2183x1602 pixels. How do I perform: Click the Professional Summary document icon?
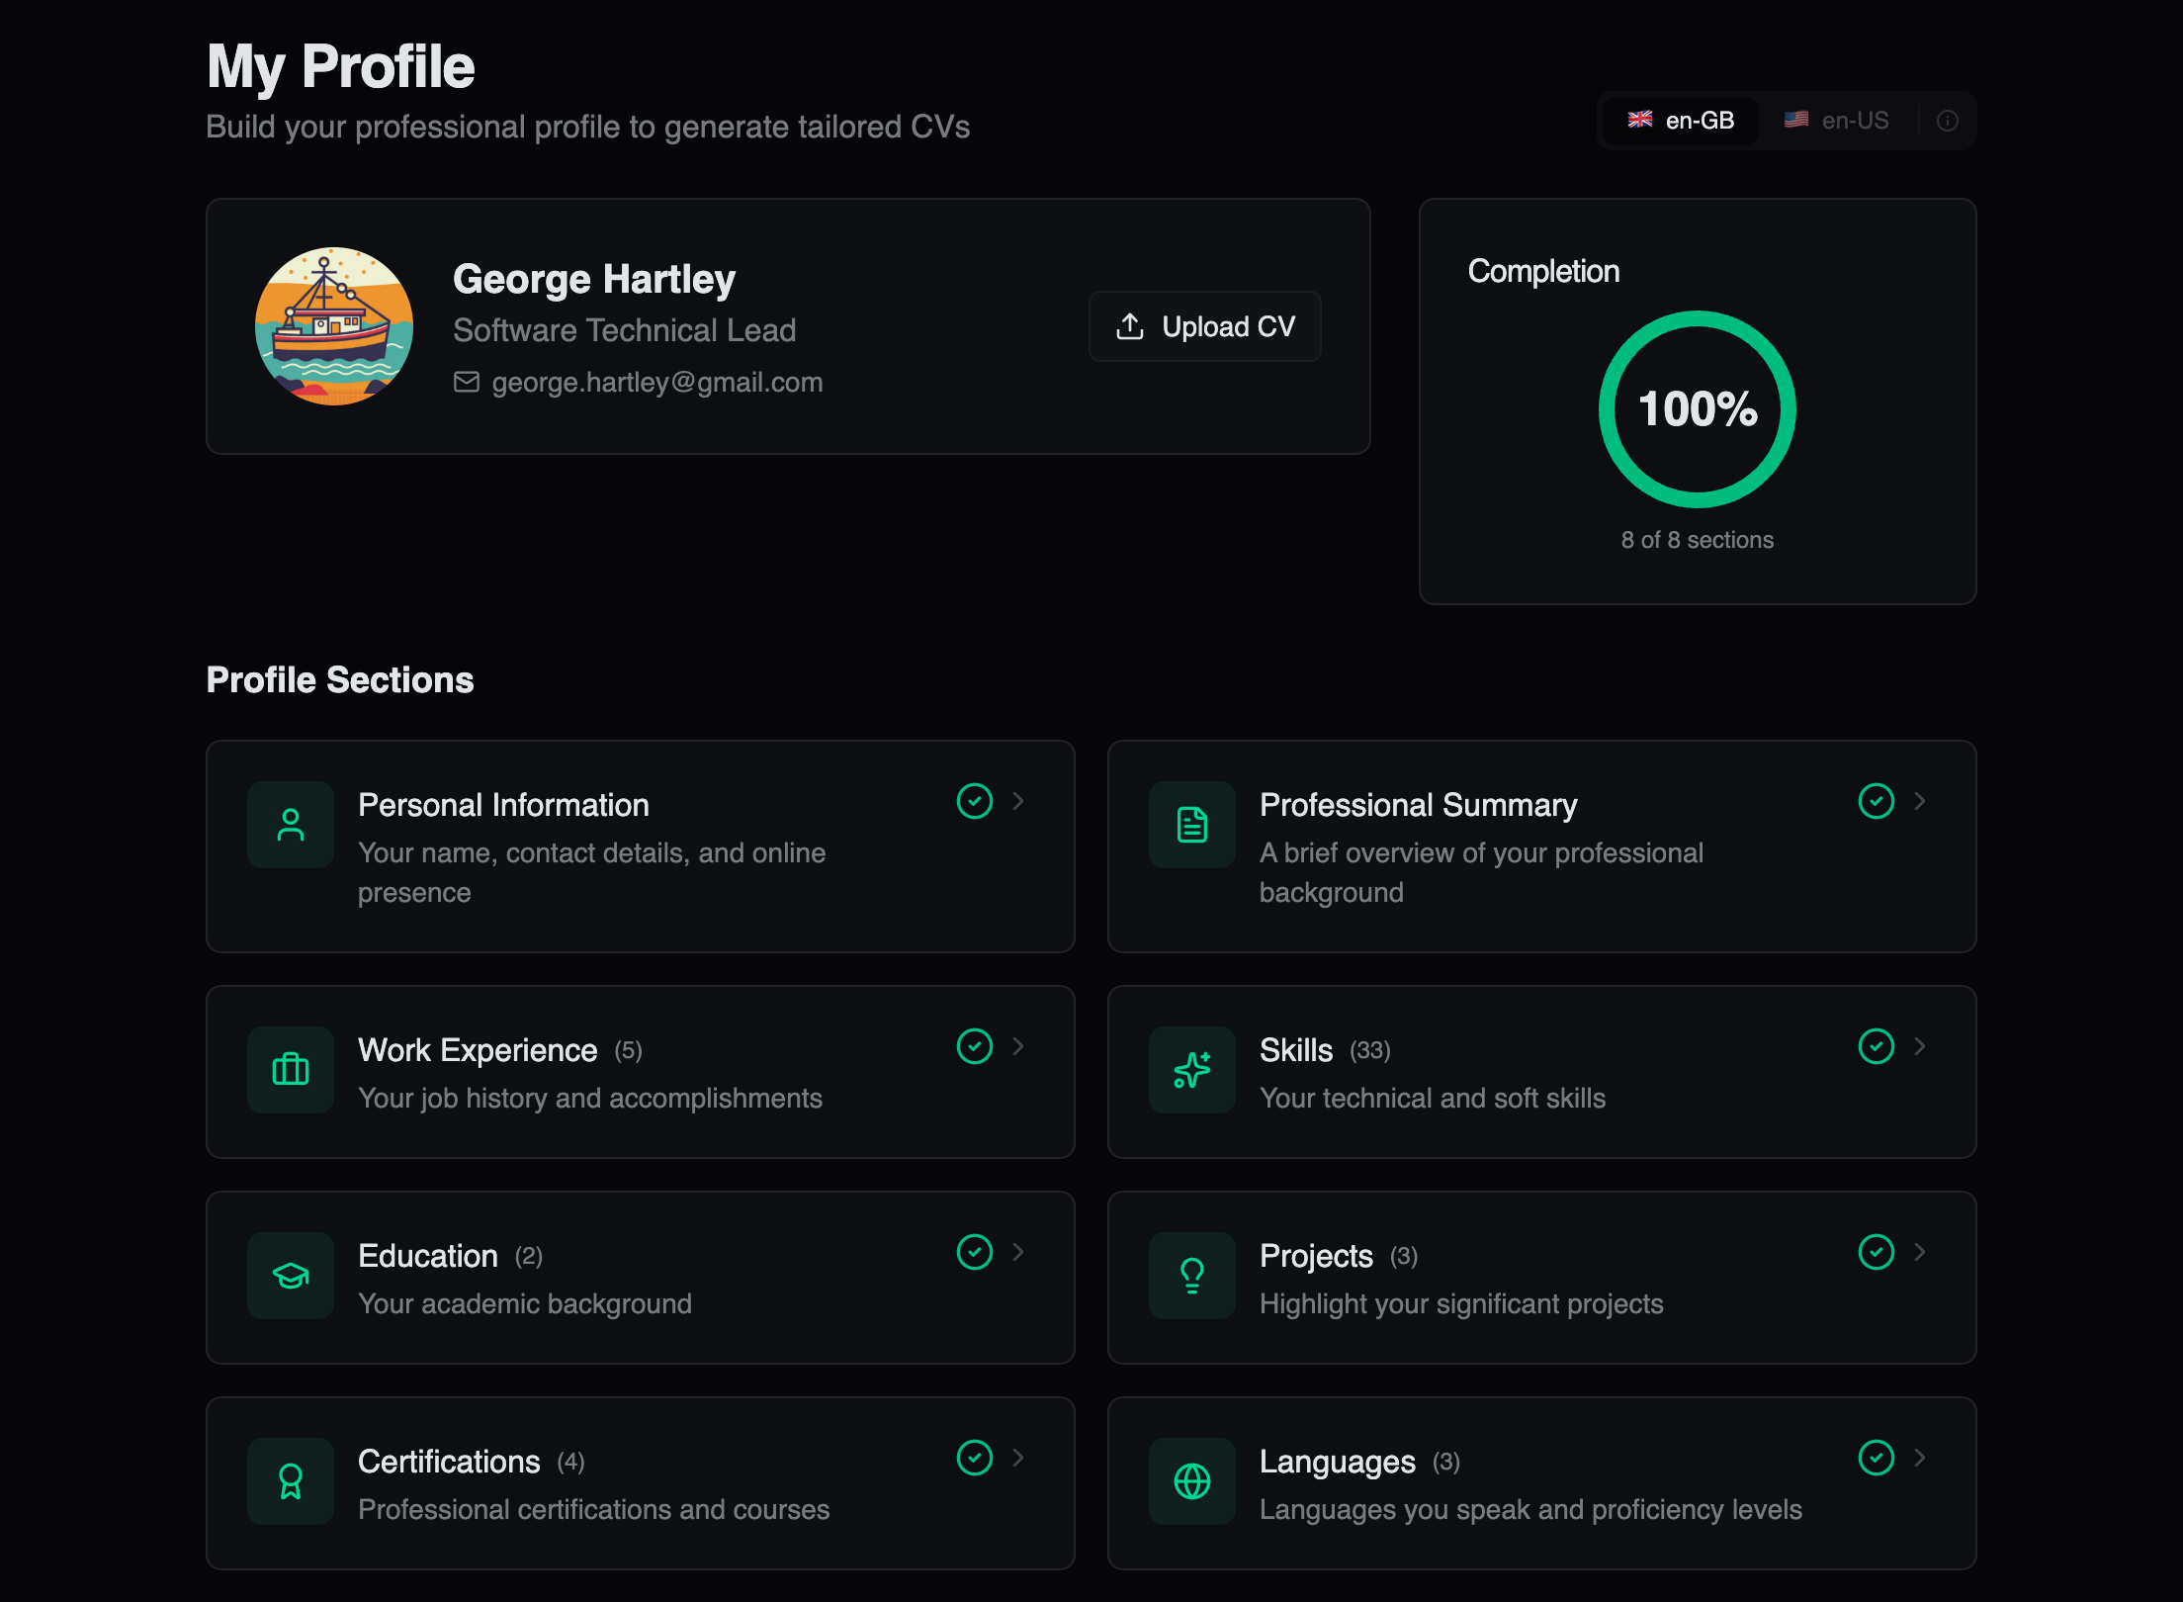(1192, 825)
